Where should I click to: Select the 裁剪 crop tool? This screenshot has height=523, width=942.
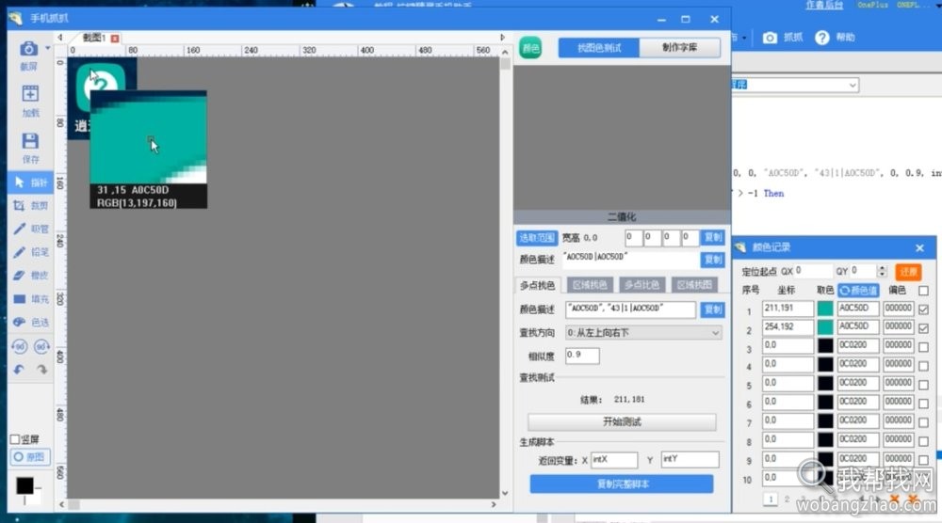pos(31,206)
